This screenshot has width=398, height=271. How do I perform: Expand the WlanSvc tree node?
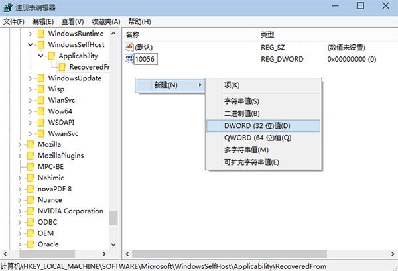tap(31, 101)
